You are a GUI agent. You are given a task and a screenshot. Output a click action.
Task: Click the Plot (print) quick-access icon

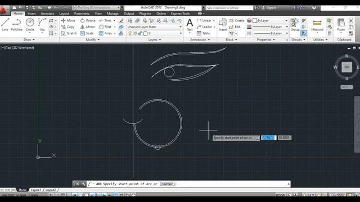point(49,7)
